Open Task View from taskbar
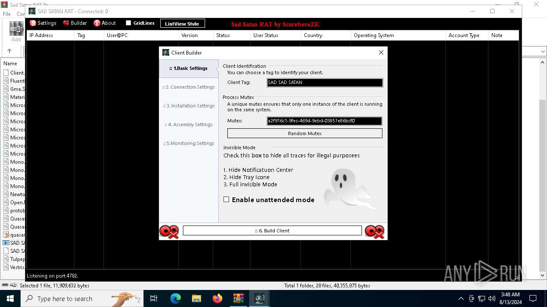The height and width of the screenshot is (307, 547). coord(154,298)
